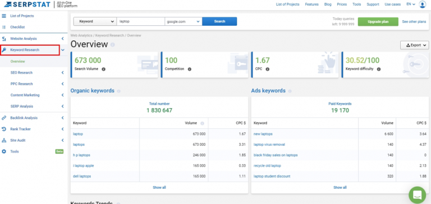Click the Rank Tracker icon

click(4, 129)
